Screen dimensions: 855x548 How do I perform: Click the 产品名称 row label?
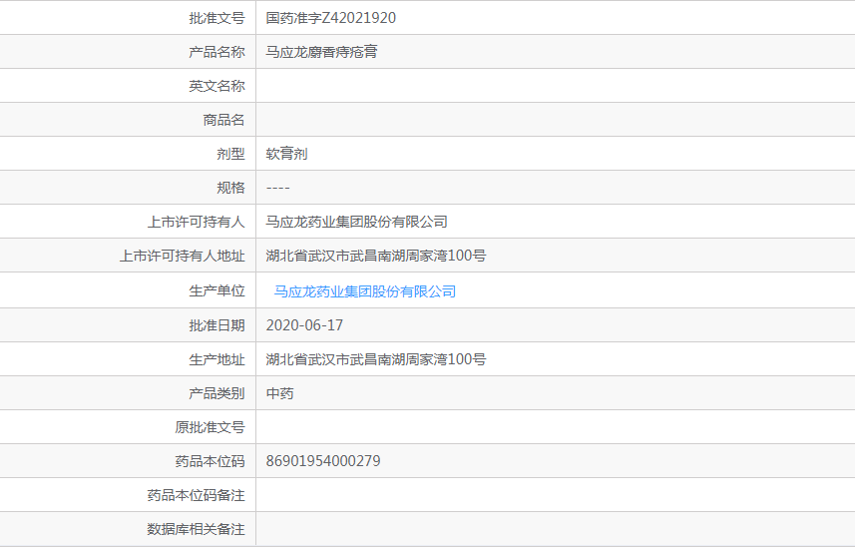(217, 52)
